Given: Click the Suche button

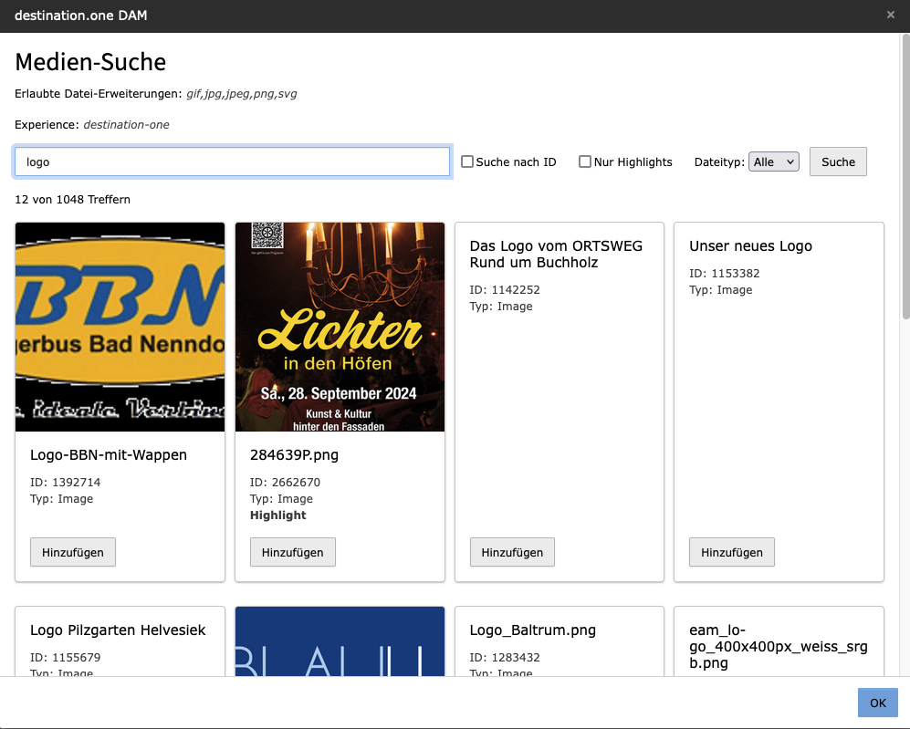Looking at the screenshot, I should coord(838,161).
